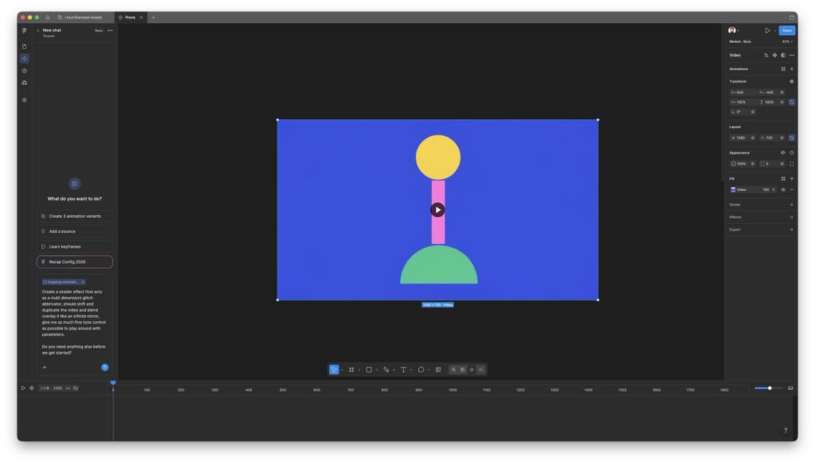Open a new tab with plus
Screen dimensions: 815x464
pyautogui.click(x=153, y=17)
